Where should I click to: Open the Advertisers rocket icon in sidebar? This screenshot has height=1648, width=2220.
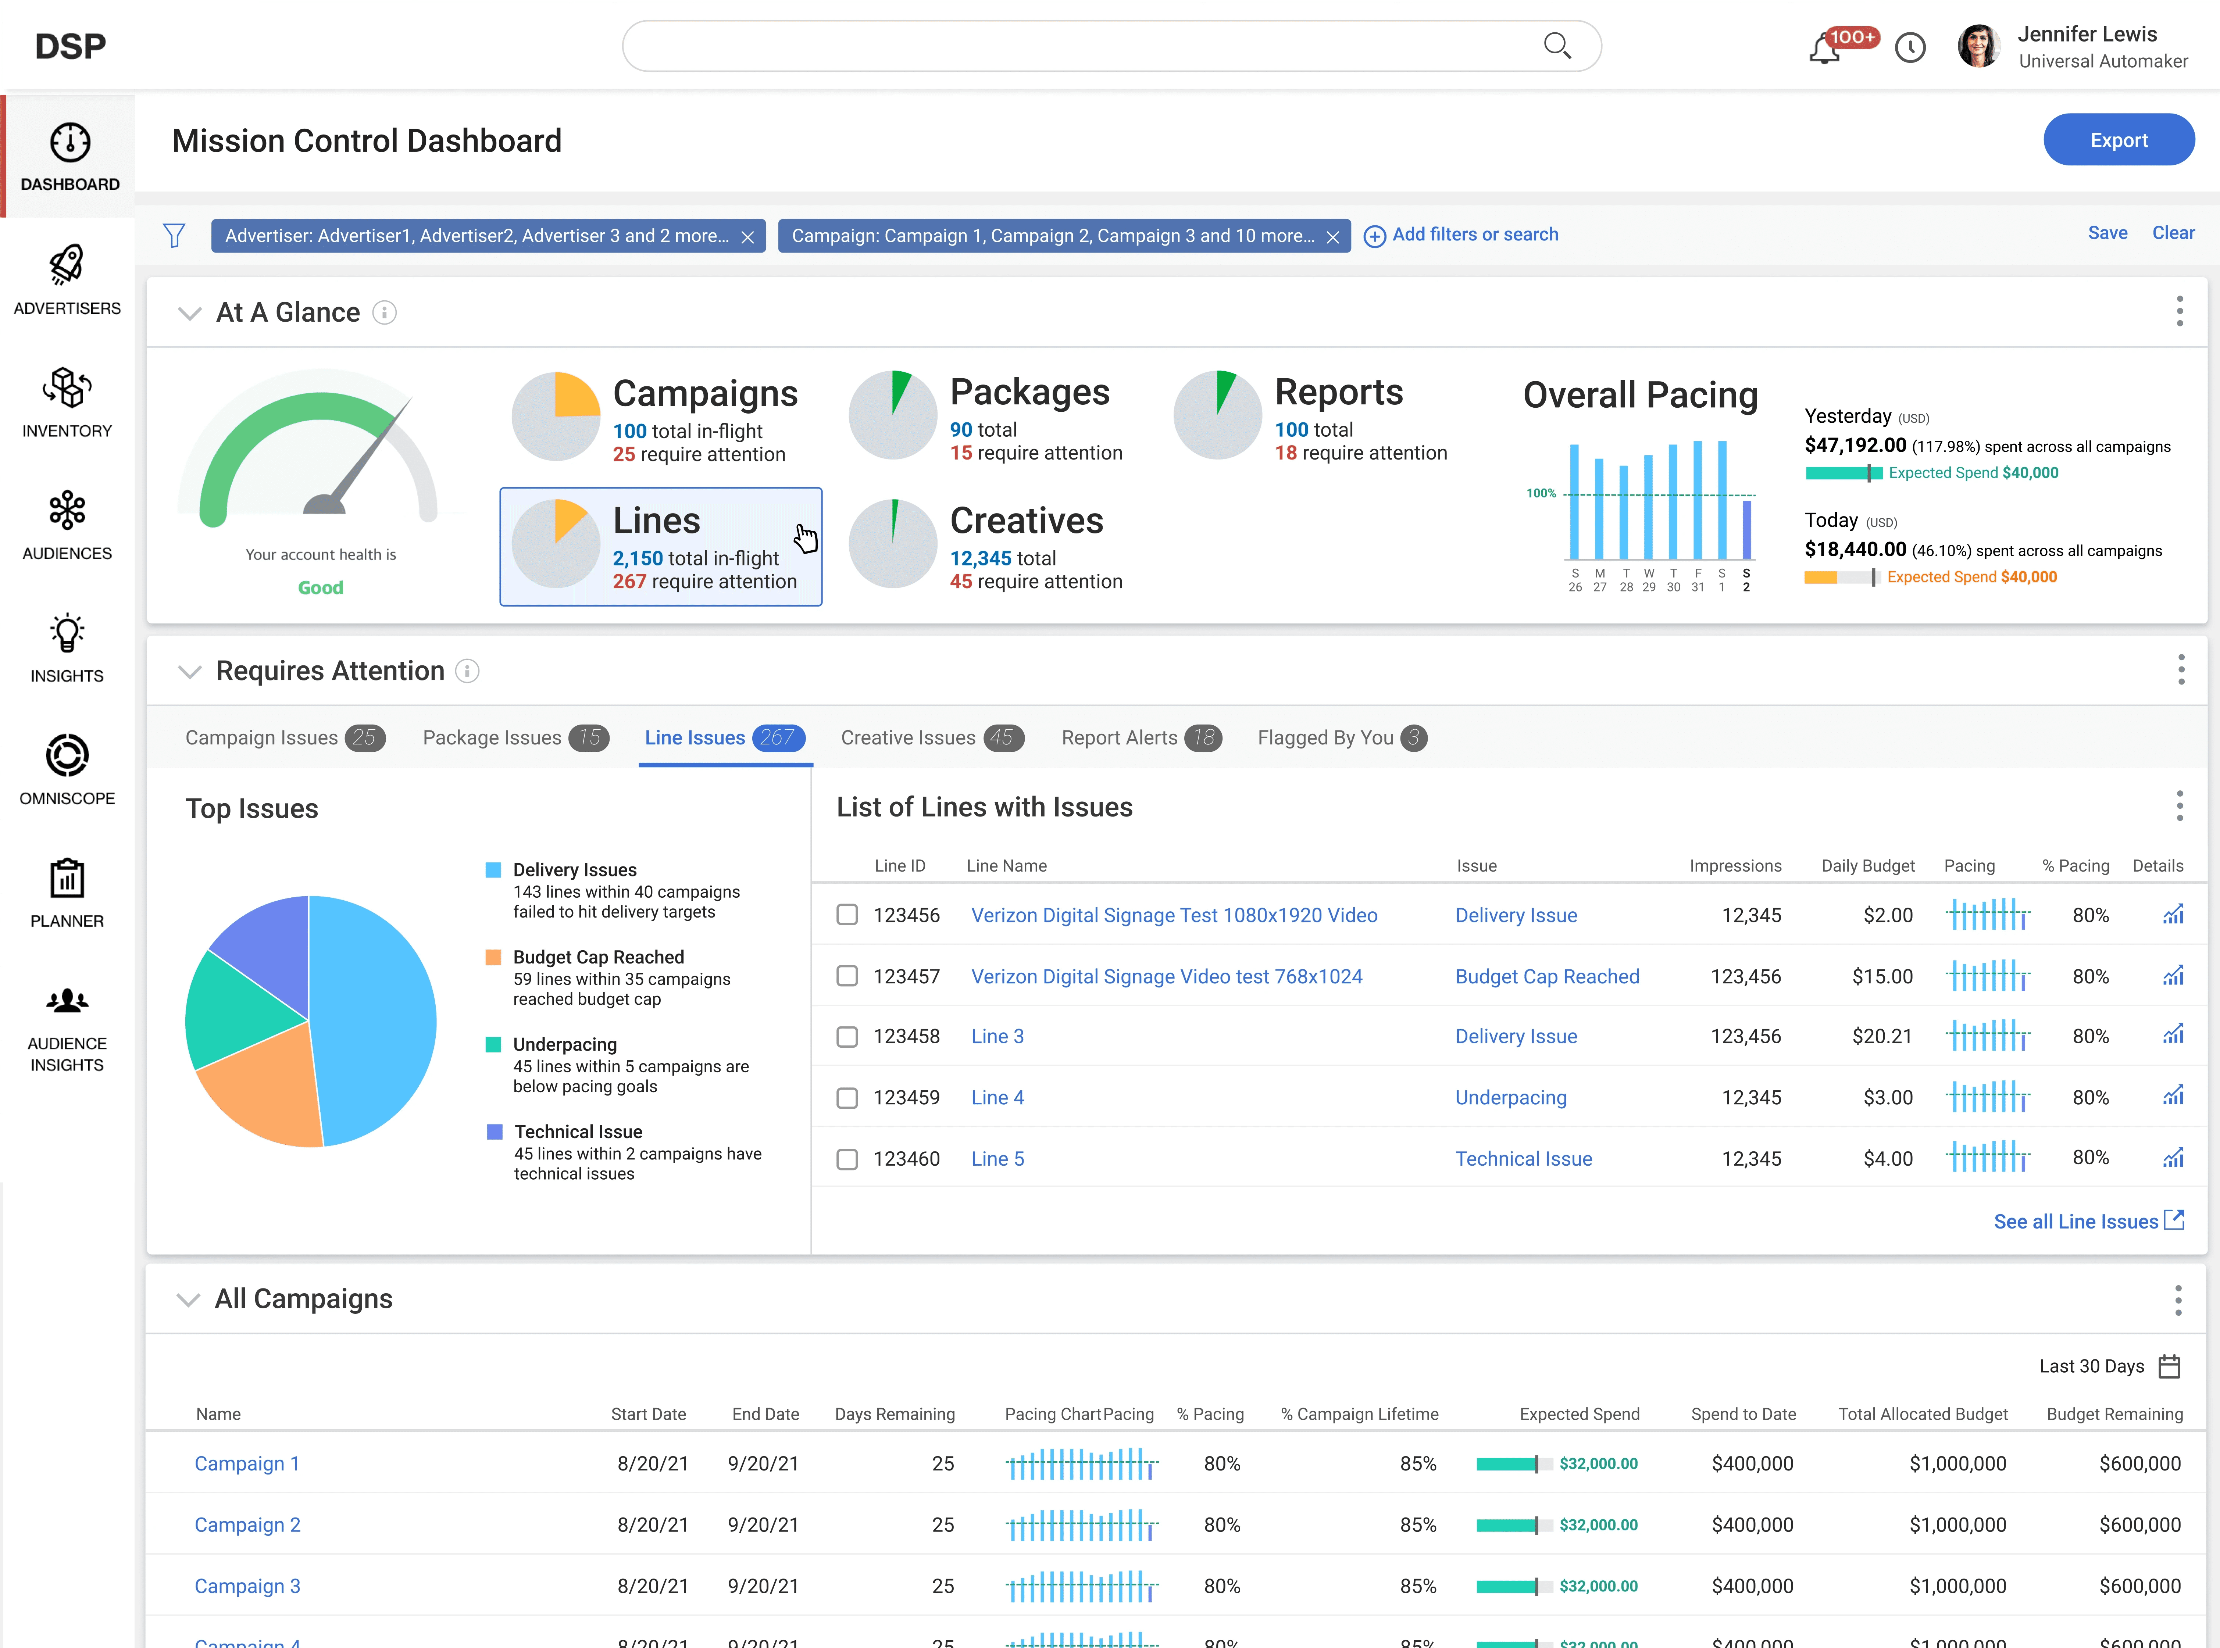click(x=67, y=265)
